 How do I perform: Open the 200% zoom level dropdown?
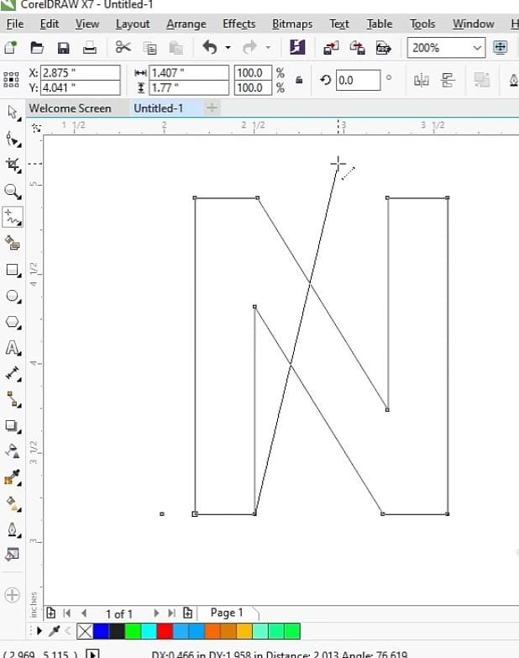(477, 48)
